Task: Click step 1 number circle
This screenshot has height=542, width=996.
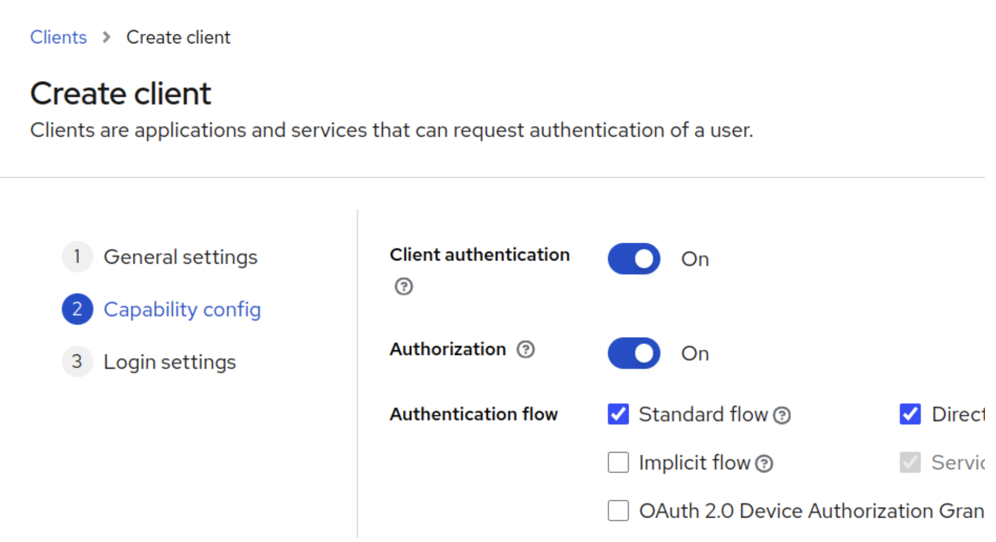Action: 77,257
